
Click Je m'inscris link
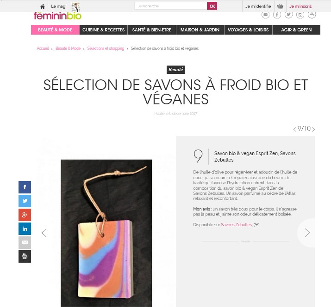(x=300, y=6)
